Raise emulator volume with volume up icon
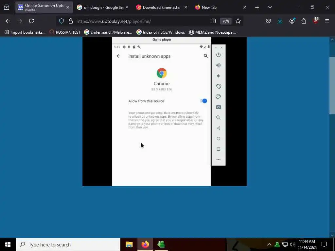This screenshot has width=335, height=251. 218,65
